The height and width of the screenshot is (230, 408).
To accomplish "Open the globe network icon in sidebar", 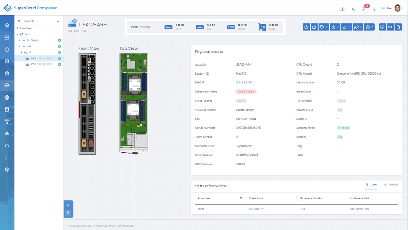I will pyautogui.click(x=7, y=98).
